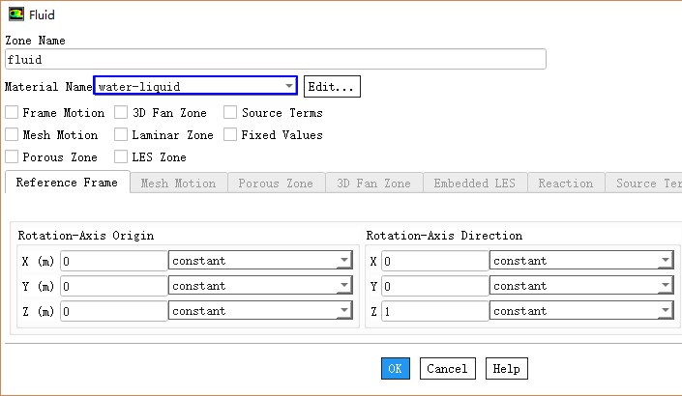The height and width of the screenshot is (396, 682).
Task: Open the Embedded LES tab
Action: 475,184
